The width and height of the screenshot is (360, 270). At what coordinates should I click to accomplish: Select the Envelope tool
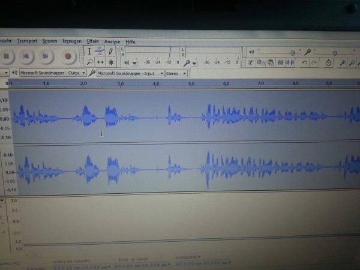pos(100,51)
